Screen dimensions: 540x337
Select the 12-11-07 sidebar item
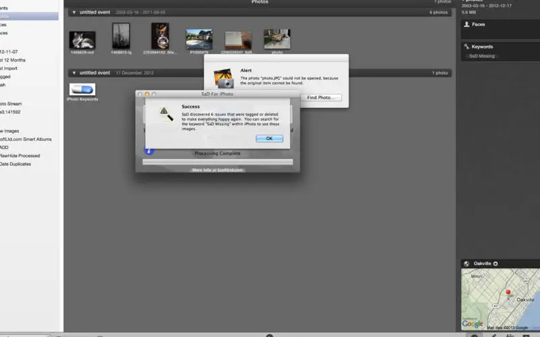click(x=9, y=52)
